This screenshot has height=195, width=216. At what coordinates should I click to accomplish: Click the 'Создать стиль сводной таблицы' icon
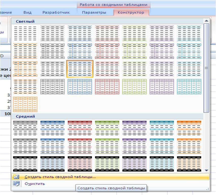click(x=16, y=177)
